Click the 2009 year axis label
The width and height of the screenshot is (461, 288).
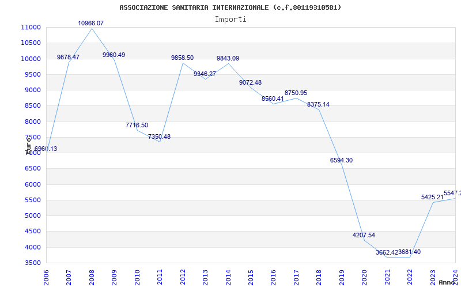click(114, 278)
